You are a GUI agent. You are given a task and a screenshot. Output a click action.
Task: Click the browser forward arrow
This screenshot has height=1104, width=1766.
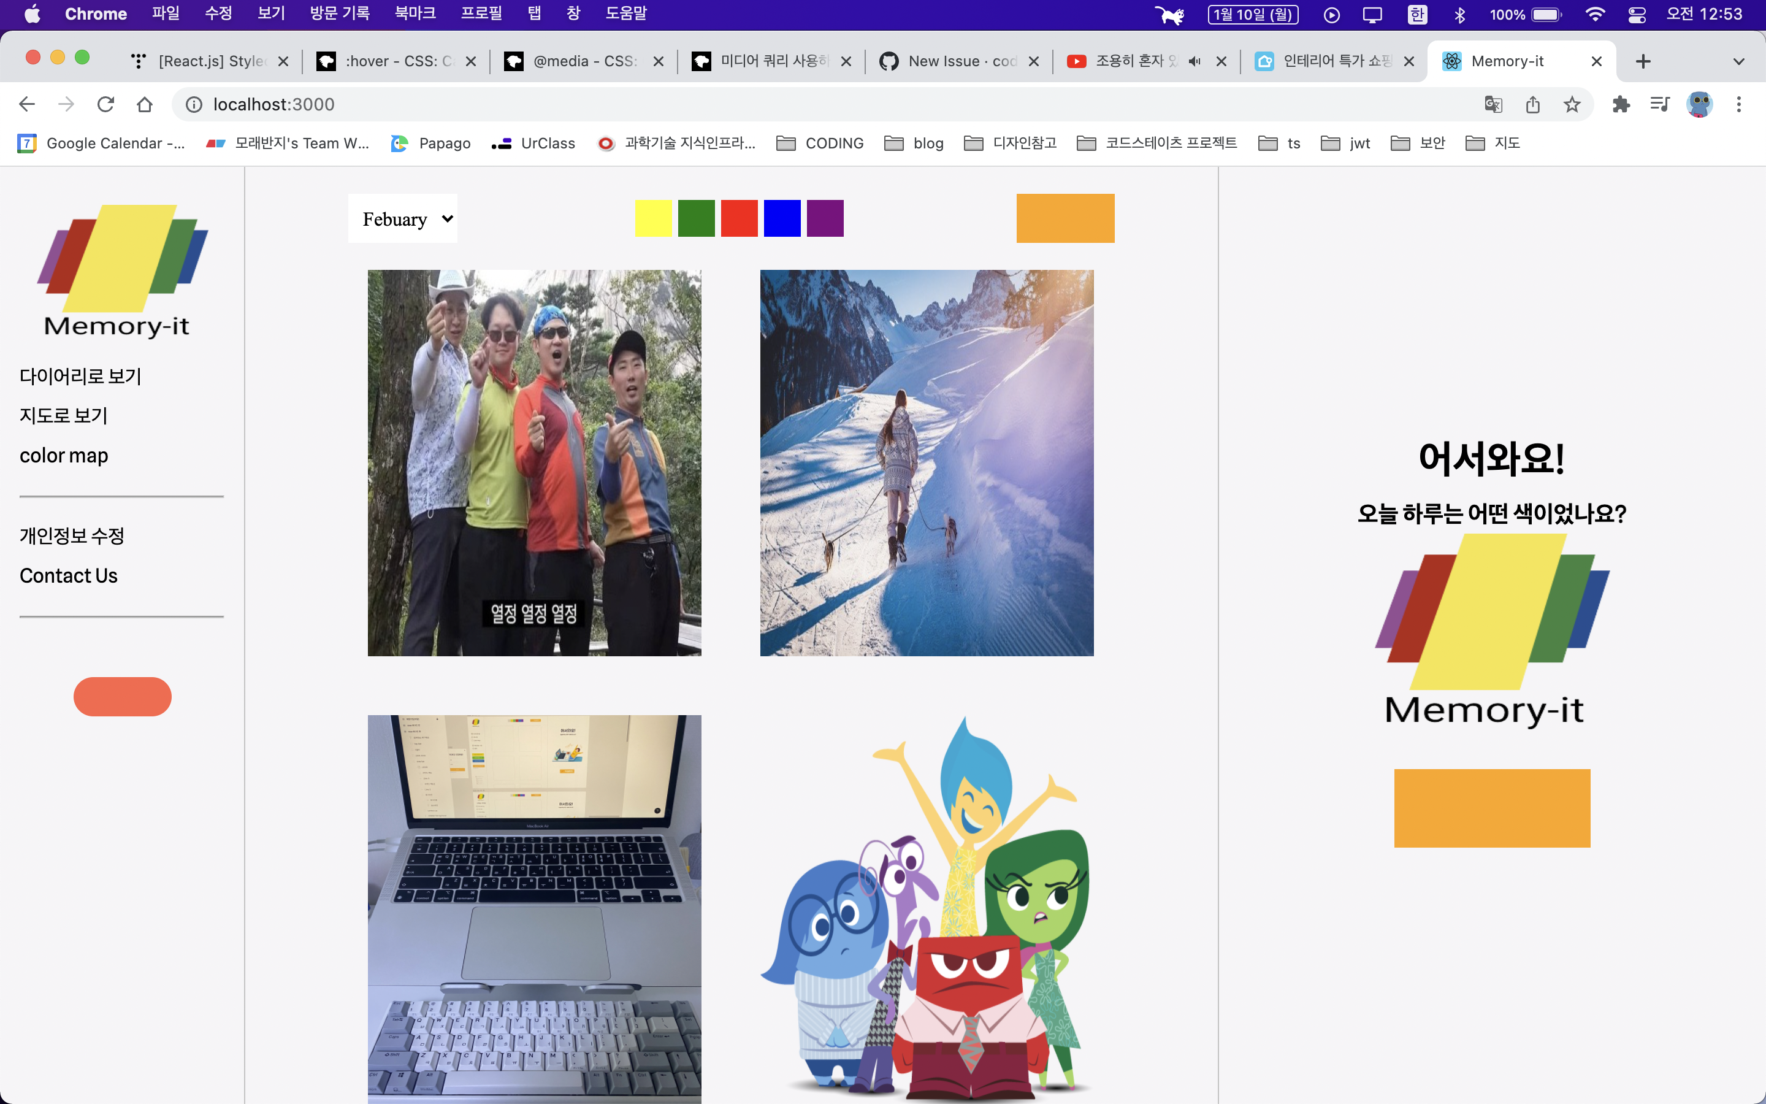(66, 104)
